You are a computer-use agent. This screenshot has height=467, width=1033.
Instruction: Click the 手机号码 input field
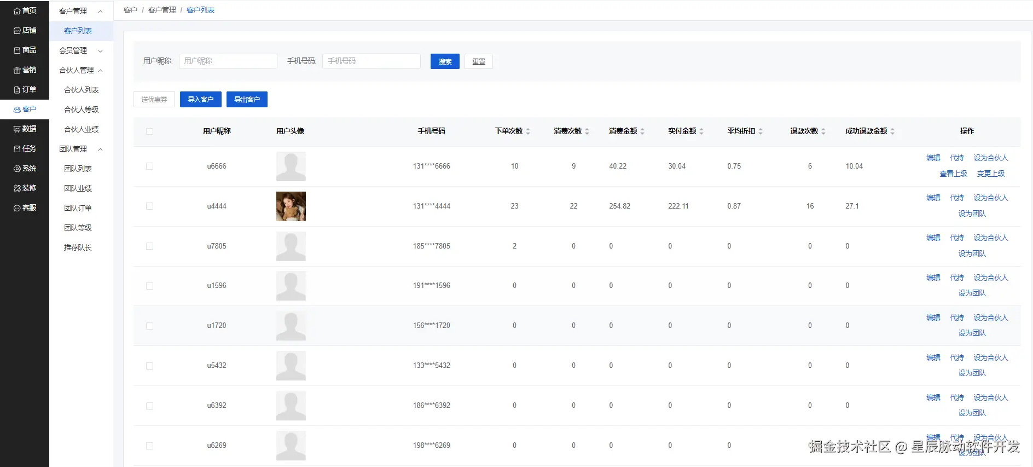(371, 61)
